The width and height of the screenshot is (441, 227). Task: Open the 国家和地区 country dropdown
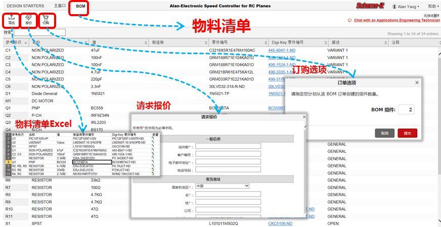(x=223, y=186)
